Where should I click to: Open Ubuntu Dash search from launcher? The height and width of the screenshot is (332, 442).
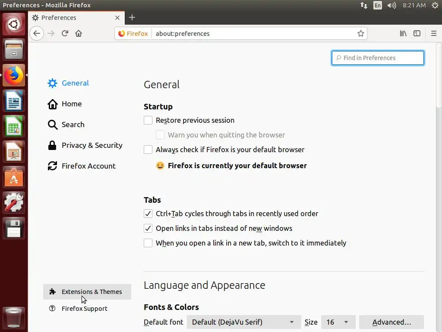click(14, 24)
